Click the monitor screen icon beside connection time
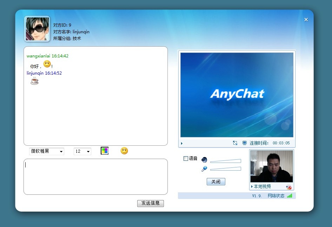 [x=244, y=143]
